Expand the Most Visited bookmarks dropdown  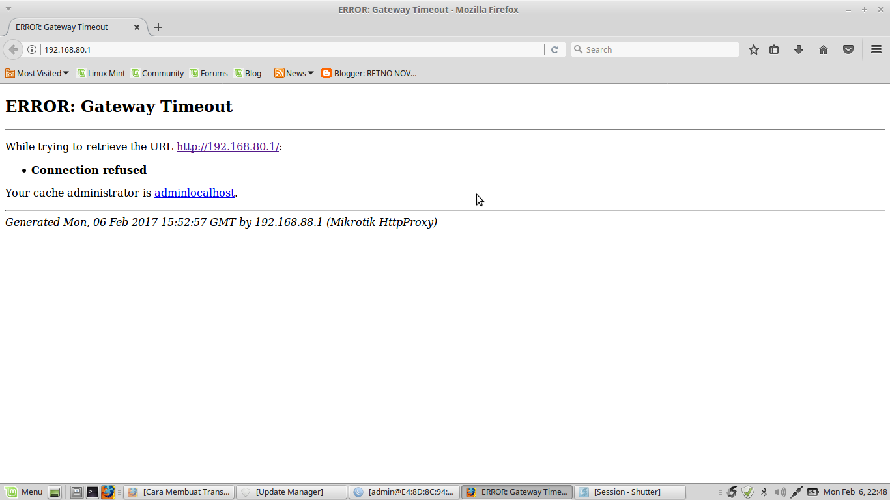click(37, 73)
